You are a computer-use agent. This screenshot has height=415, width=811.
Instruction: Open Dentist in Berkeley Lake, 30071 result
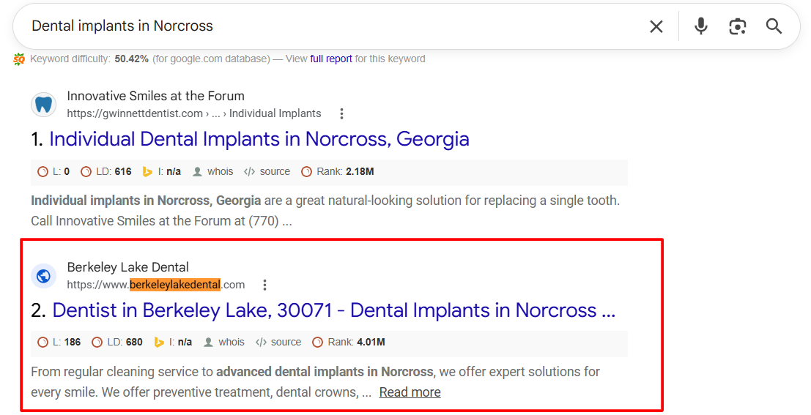pyautogui.click(x=333, y=310)
